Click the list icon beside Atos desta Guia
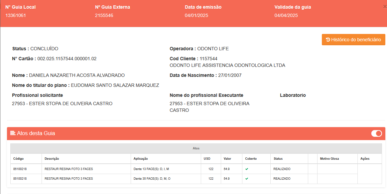The height and width of the screenshot is (194, 387). tap(13, 133)
